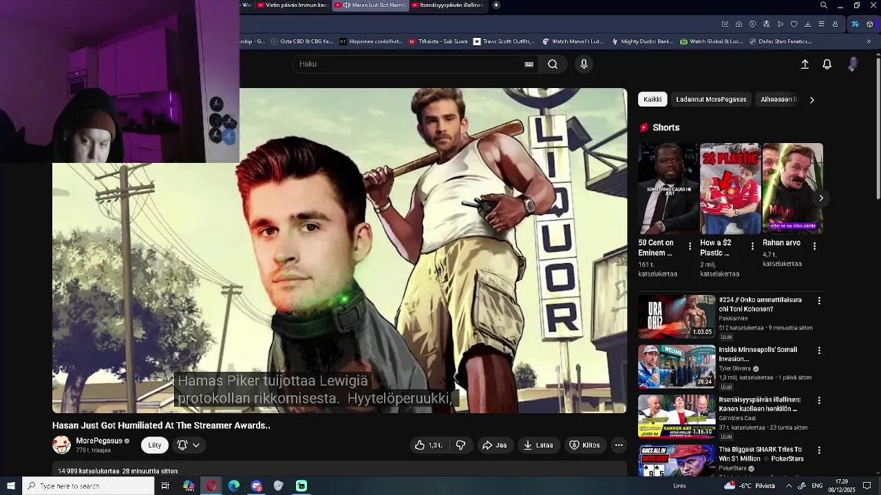Click the video title 'Hasan Just Got Humiliated'
The height and width of the screenshot is (495, 881).
point(161,426)
